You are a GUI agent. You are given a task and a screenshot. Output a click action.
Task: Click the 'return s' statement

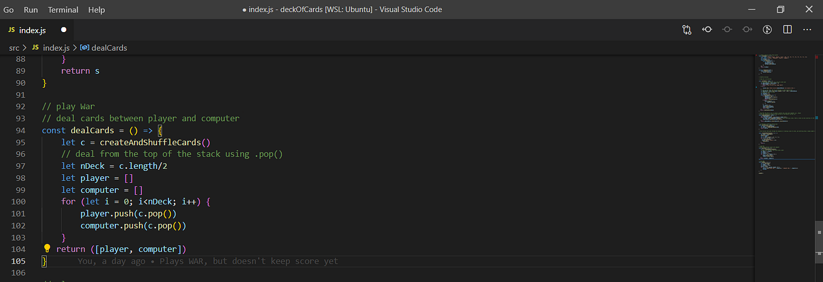80,71
